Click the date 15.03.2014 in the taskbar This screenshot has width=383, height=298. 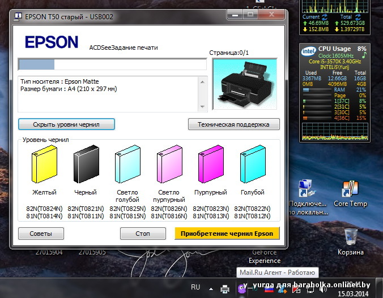point(353,293)
